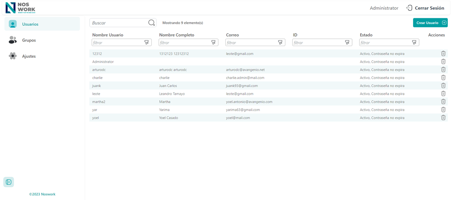Click full name Juan Carlos

coord(168,85)
